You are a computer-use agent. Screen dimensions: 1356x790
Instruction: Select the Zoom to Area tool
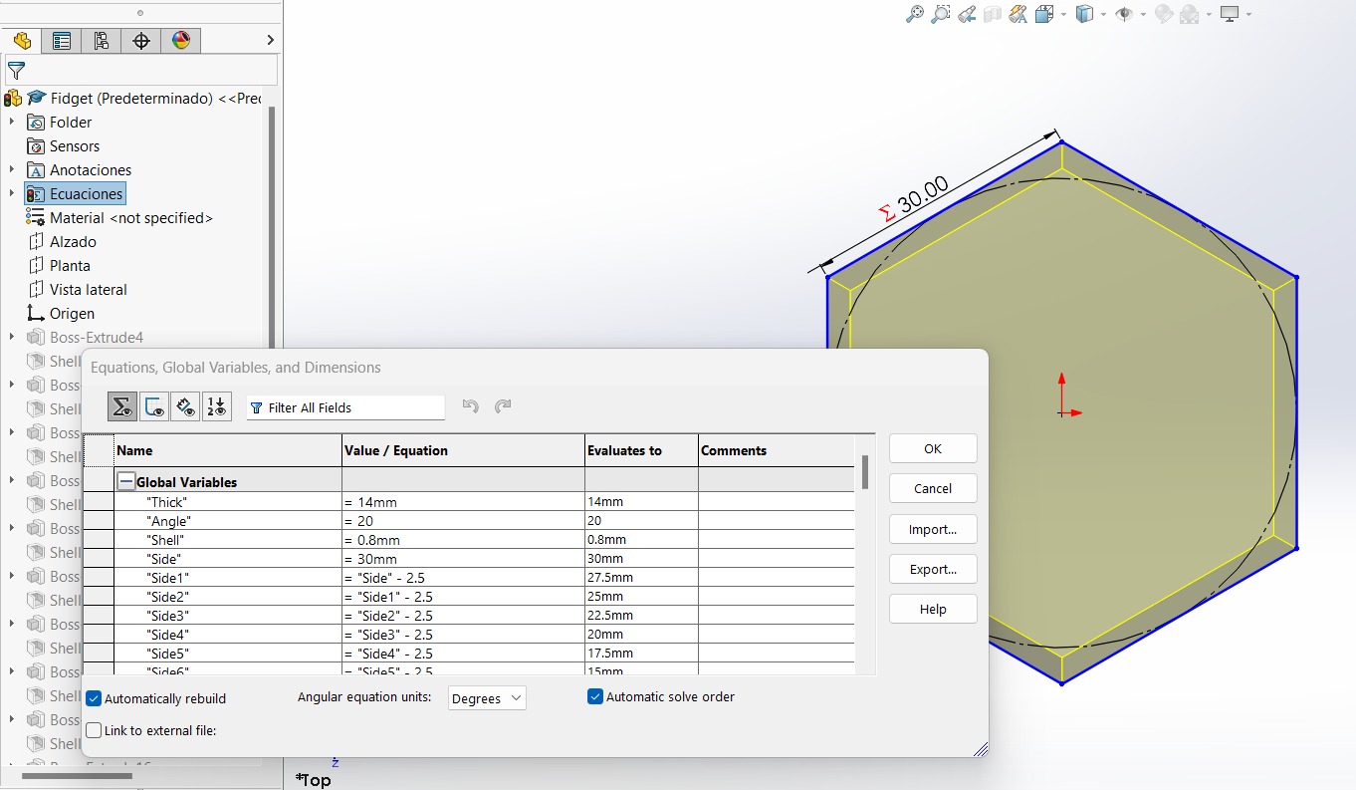(x=940, y=14)
